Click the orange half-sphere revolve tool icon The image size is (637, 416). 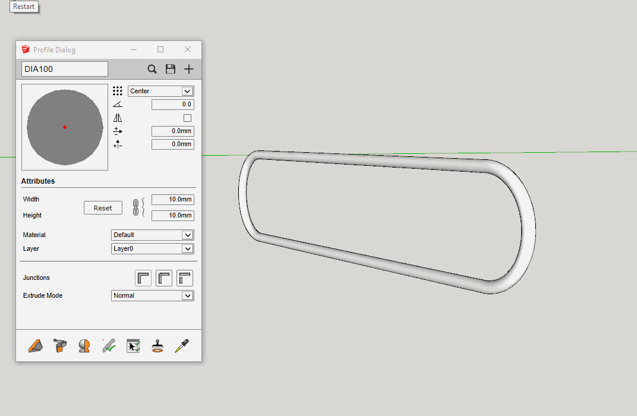click(84, 346)
